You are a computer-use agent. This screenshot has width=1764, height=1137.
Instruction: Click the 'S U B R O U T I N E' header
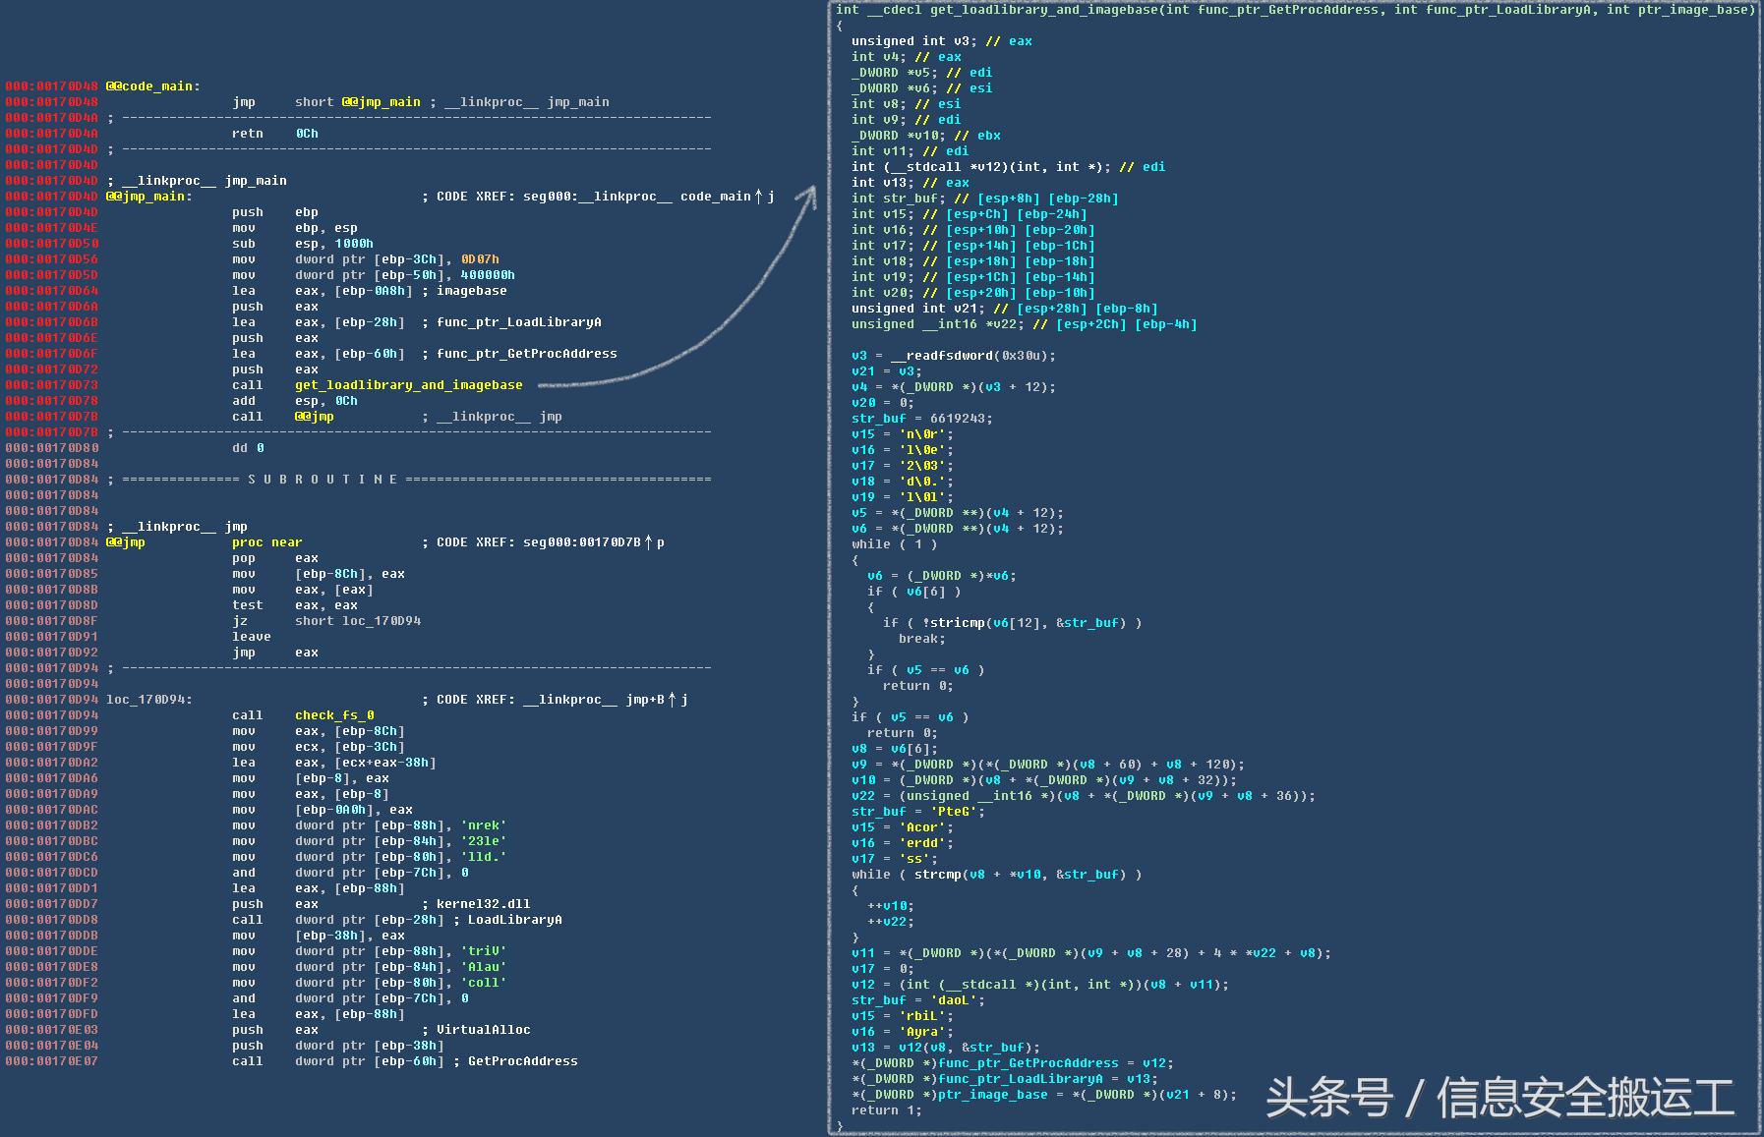(323, 480)
